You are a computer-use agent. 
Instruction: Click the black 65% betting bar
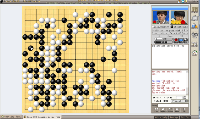coord(163,42)
